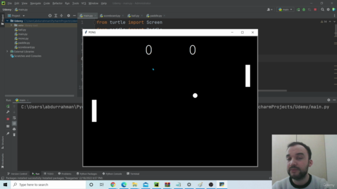Viewport: 337px width, 189px height.
Task: Click the pin tab icon in Run panel
Action: coord(8,133)
